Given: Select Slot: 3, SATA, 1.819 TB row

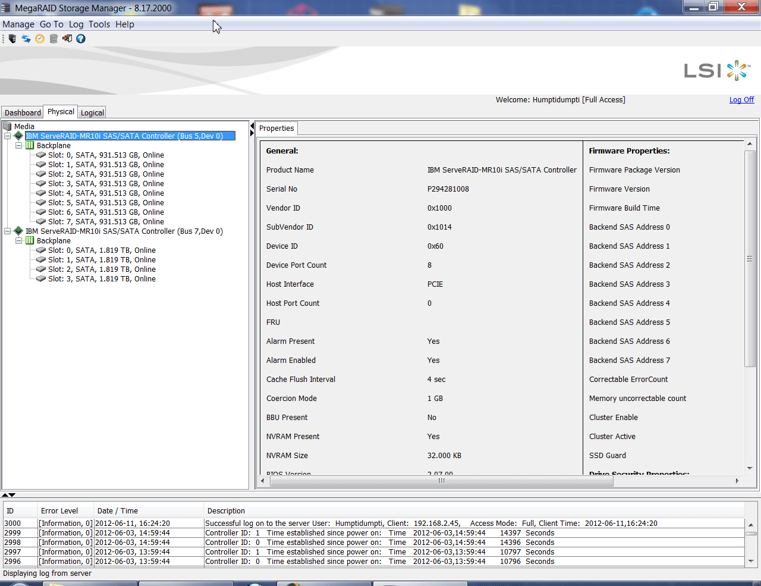Looking at the screenshot, I should pyautogui.click(x=102, y=278).
